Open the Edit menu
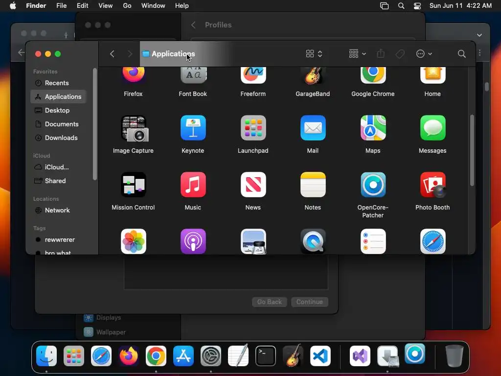Viewport: 501px width, 376px height. [82, 6]
